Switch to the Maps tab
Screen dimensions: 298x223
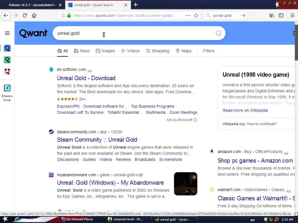click(x=184, y=51)
